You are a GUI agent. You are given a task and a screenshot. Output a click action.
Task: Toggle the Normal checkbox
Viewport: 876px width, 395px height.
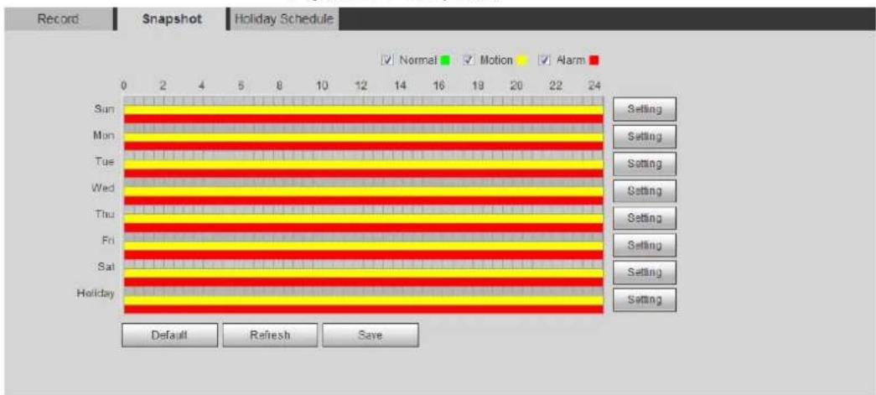pos(388,60)
